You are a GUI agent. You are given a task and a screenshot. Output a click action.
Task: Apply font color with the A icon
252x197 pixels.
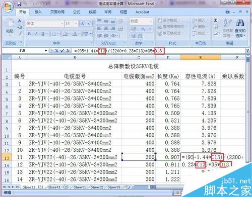pyautogui.click(x=75, y=34)
